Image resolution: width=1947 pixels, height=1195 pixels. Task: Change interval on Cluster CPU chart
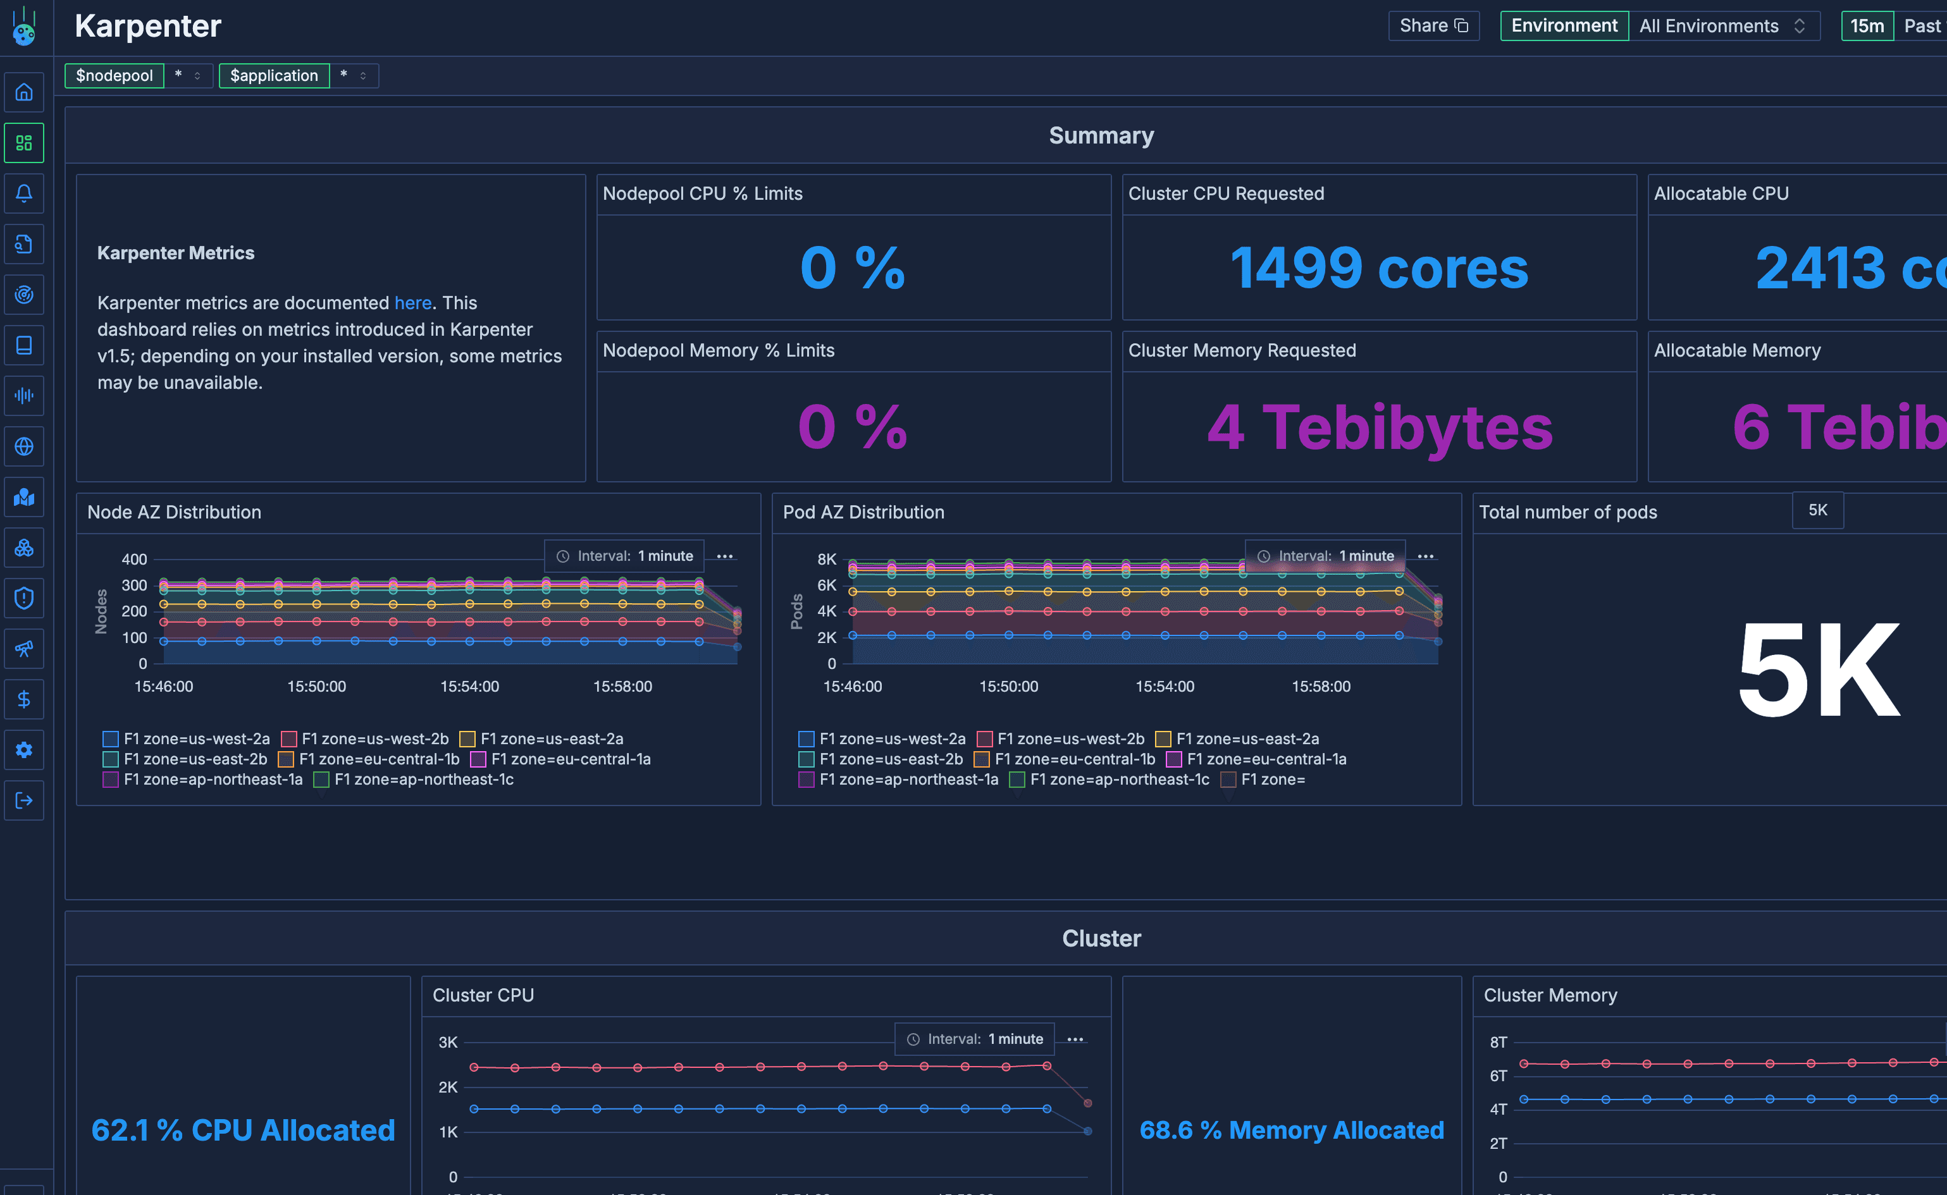975,1039
